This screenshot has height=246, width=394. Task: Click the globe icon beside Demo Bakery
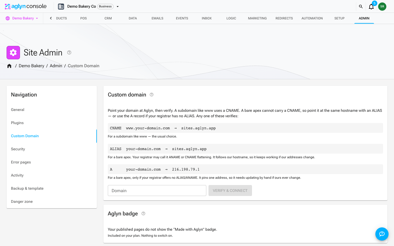[8, 18]
